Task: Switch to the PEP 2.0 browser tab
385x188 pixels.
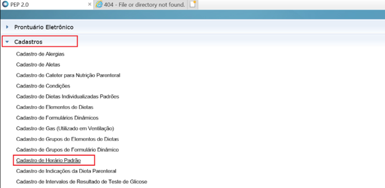Action: (x=47, y=5)
